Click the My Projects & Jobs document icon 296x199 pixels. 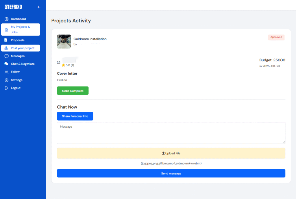point(6,30)
